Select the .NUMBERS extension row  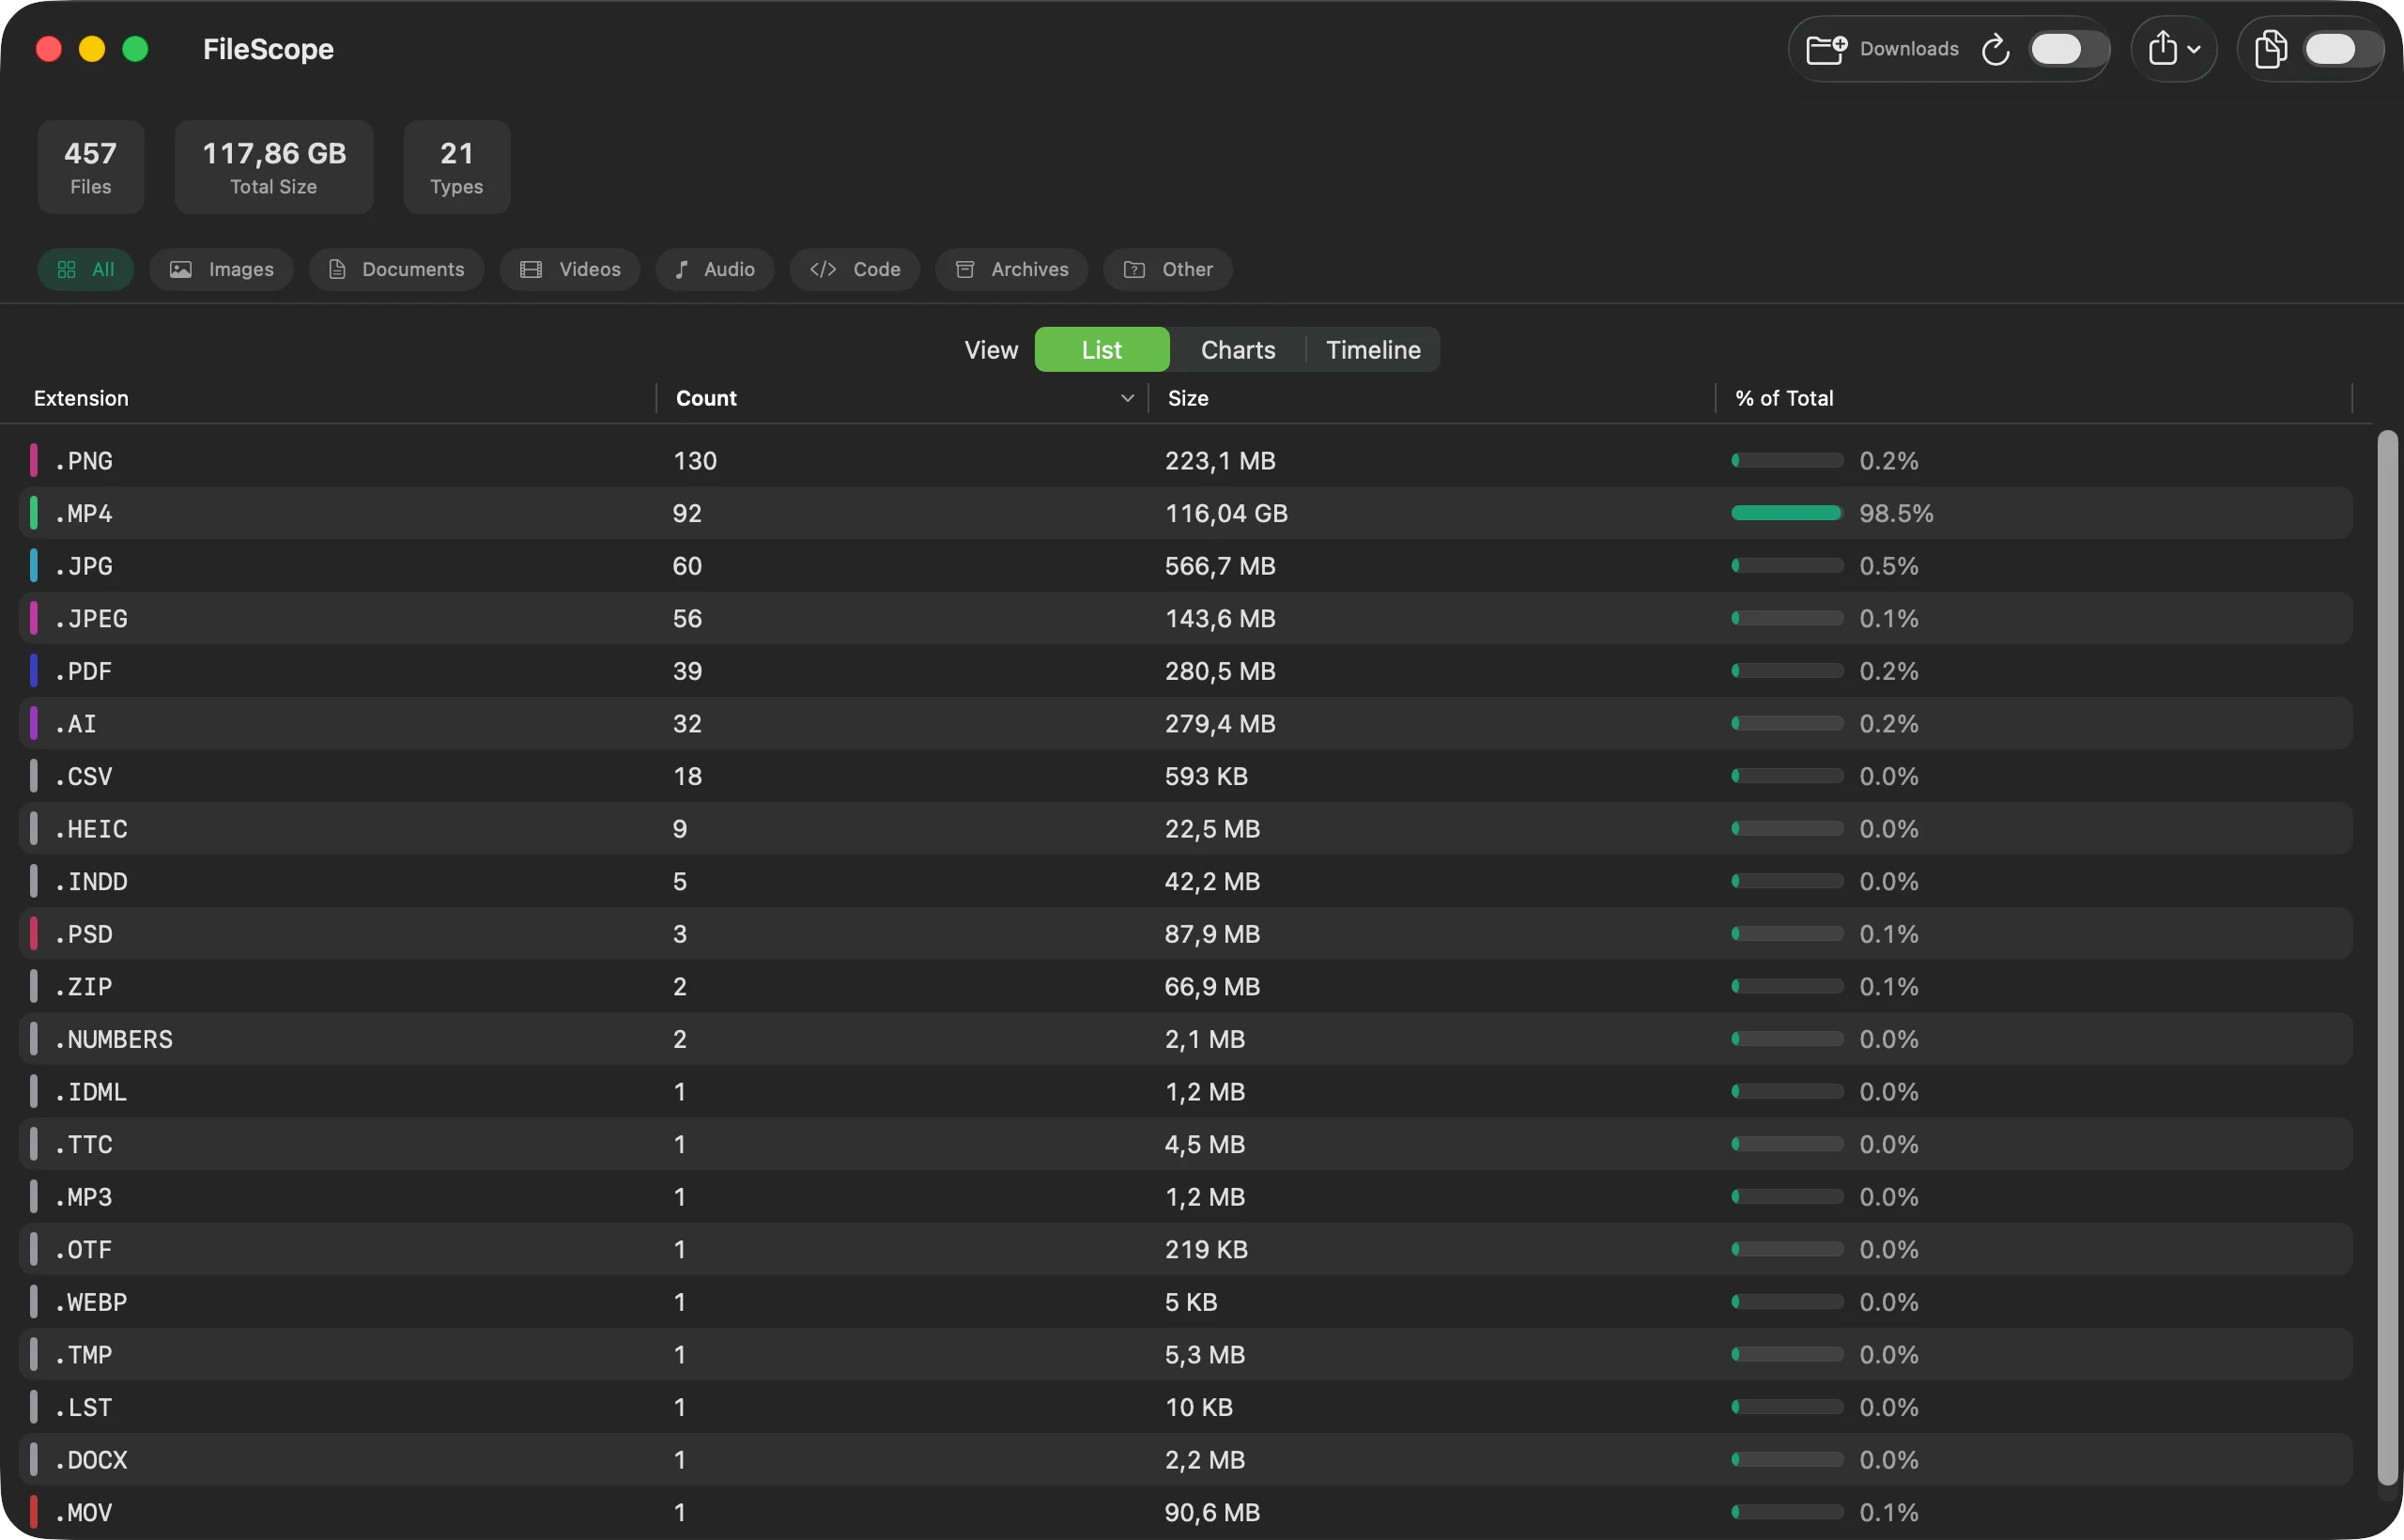(1186, 1039)
